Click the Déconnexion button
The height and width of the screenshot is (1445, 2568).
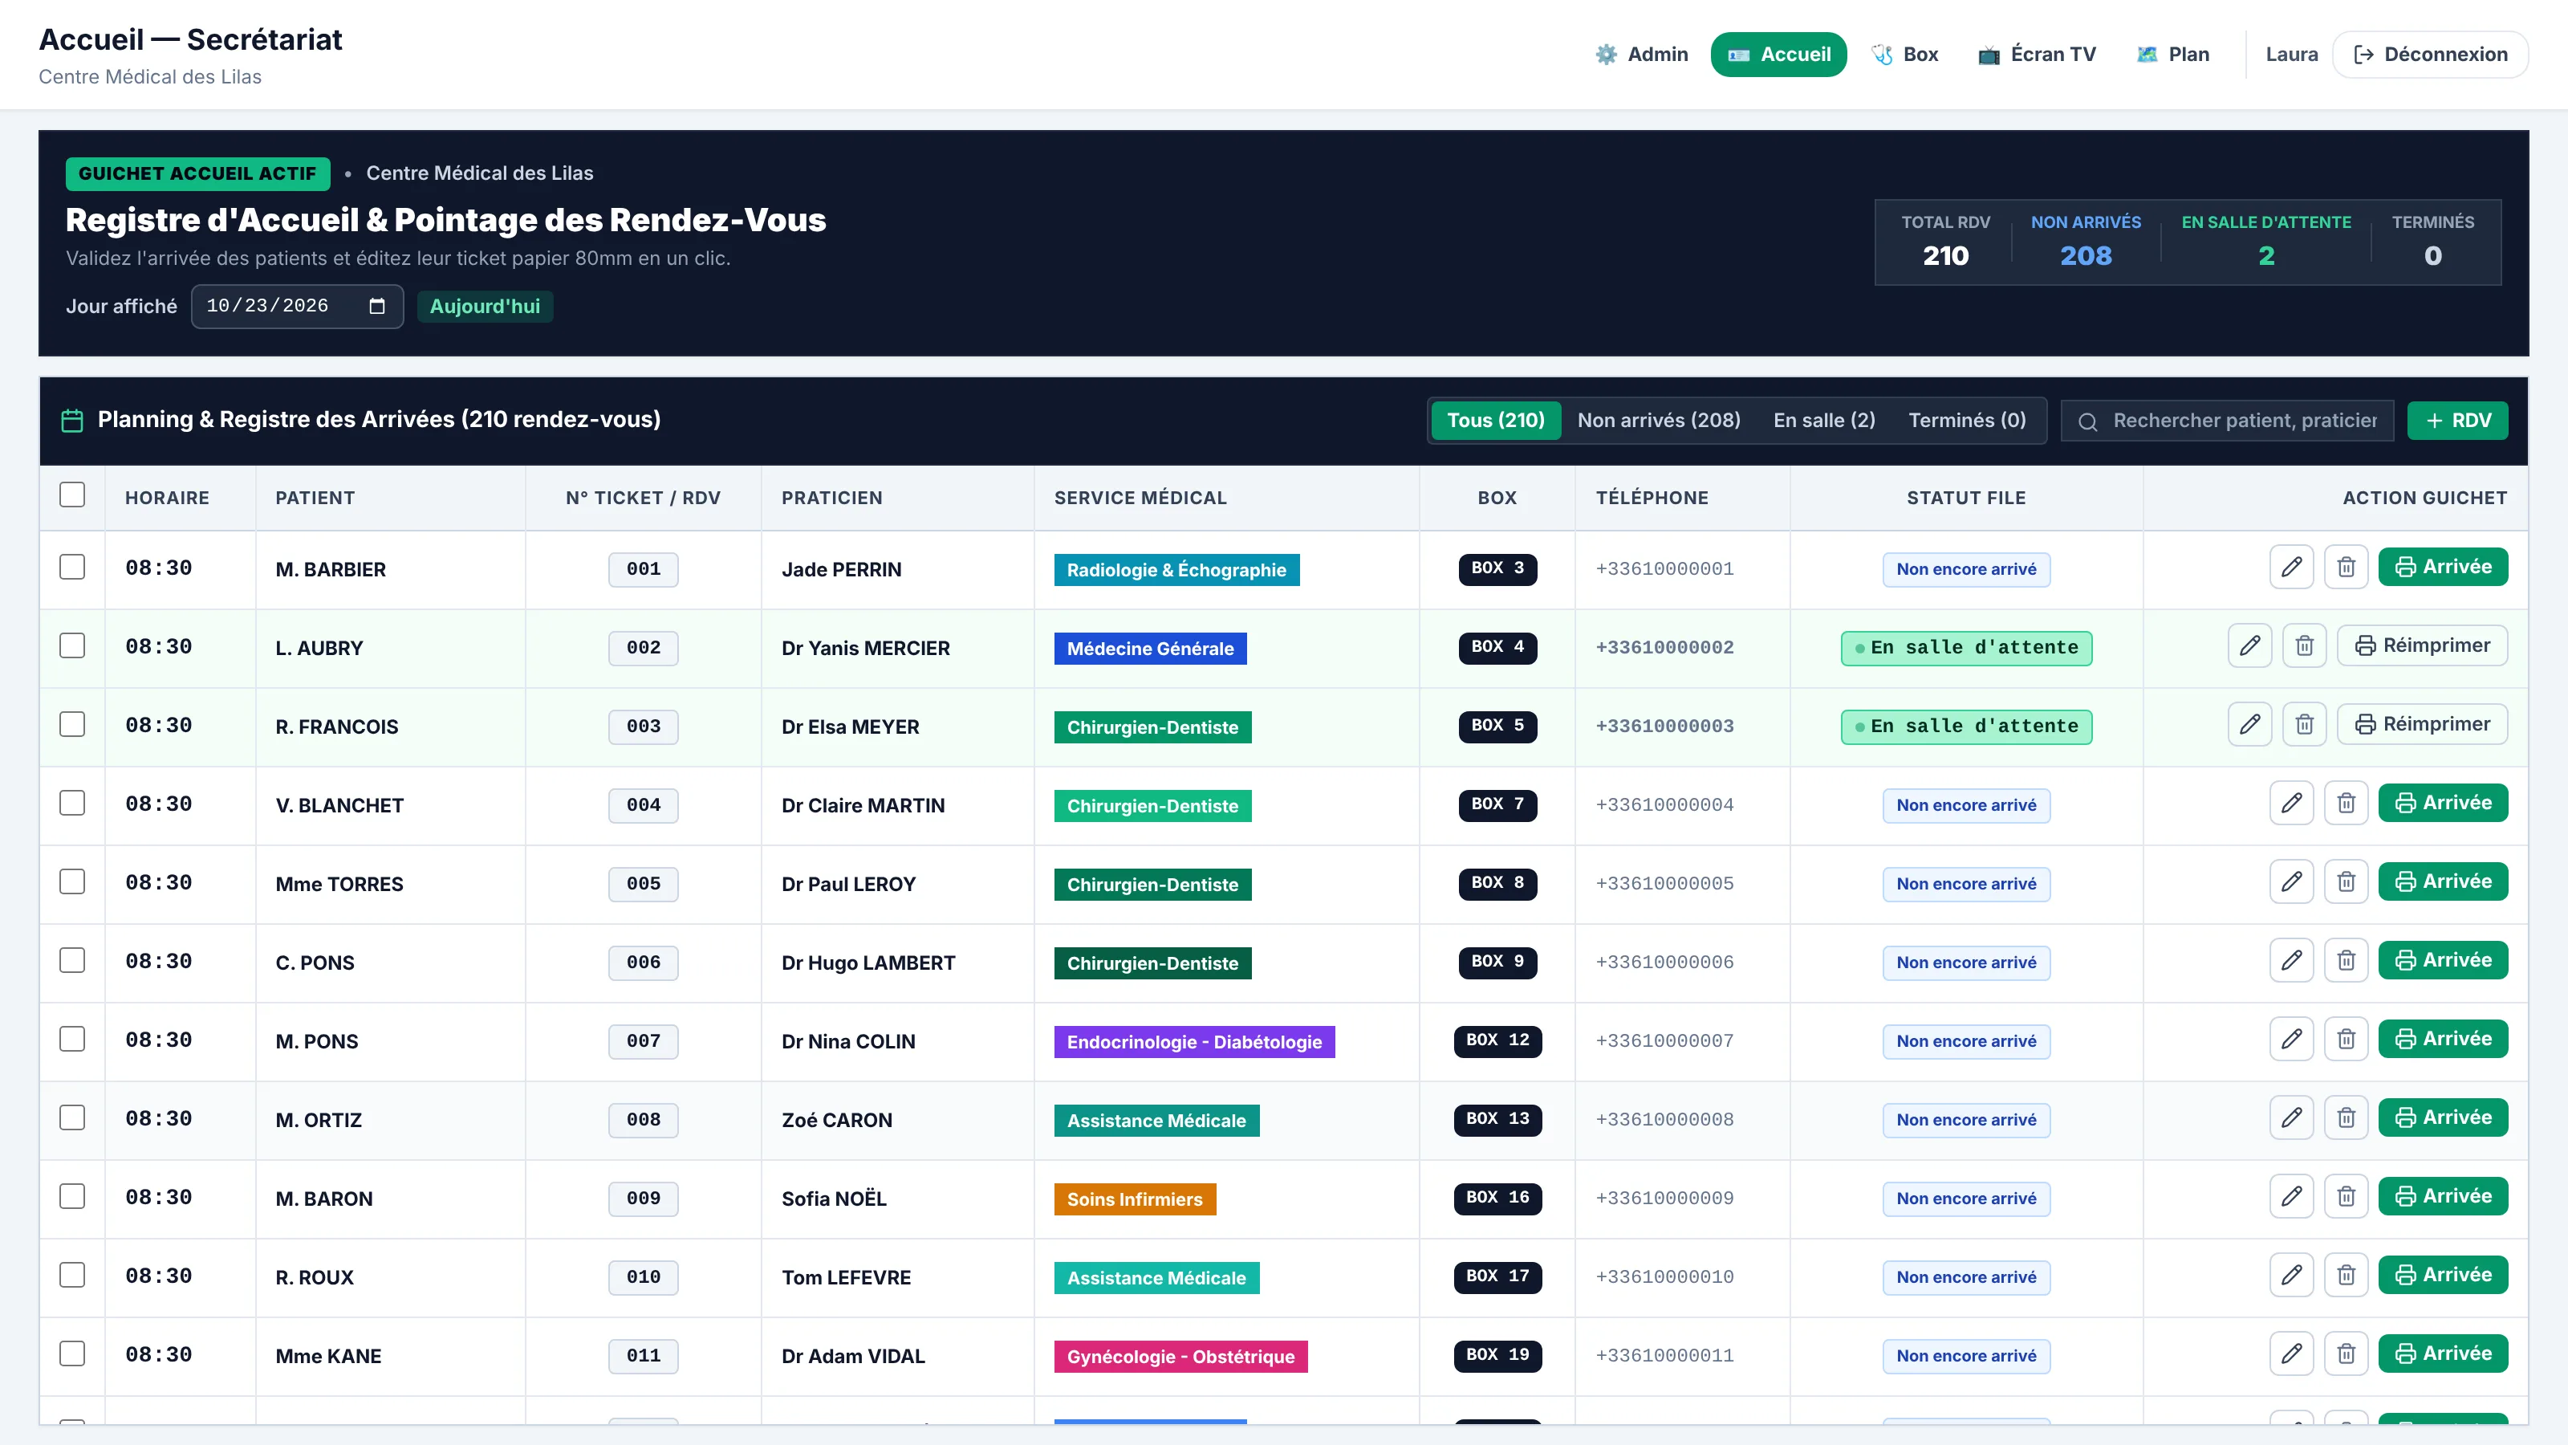coord(2431,54)
